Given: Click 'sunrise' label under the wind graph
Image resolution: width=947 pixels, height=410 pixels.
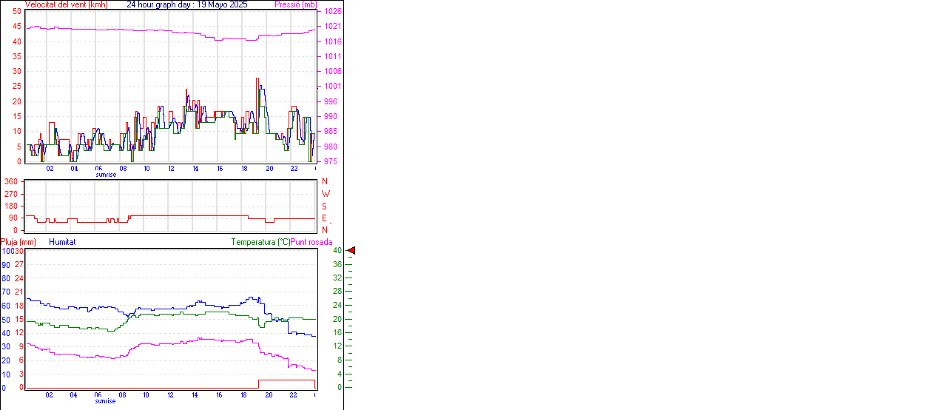Looking at the screenshot, I should click(x=105, y=175).
